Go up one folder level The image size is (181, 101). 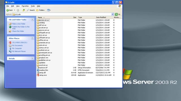coord(23,10)
